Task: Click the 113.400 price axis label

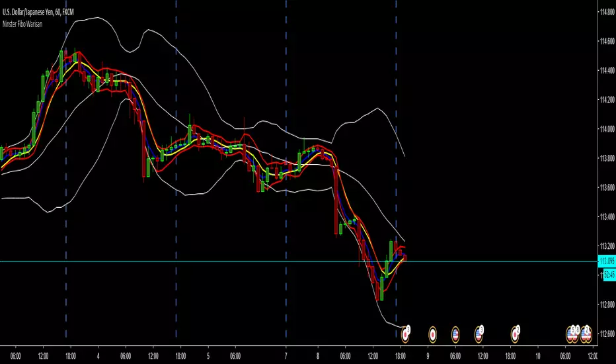Action: (x=607, y=216)
